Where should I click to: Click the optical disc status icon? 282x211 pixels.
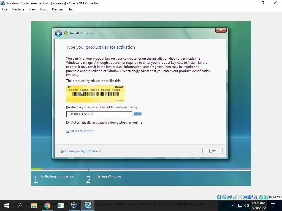[x=224, y=197]
